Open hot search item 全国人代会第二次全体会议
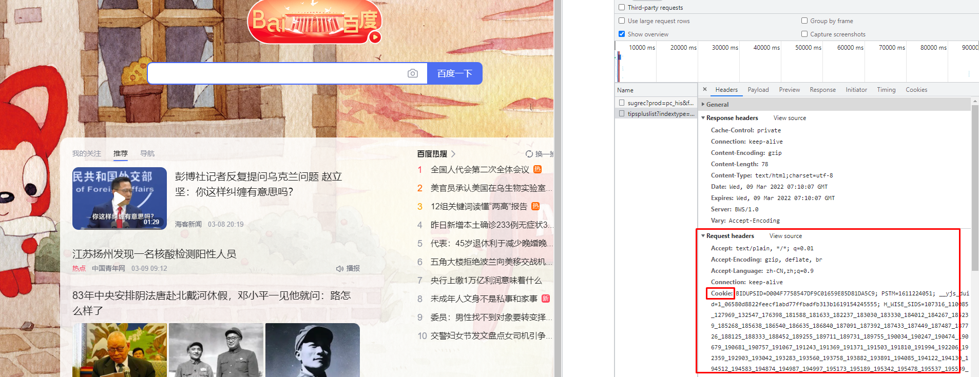Screen dimensions: 979x377 480,170
